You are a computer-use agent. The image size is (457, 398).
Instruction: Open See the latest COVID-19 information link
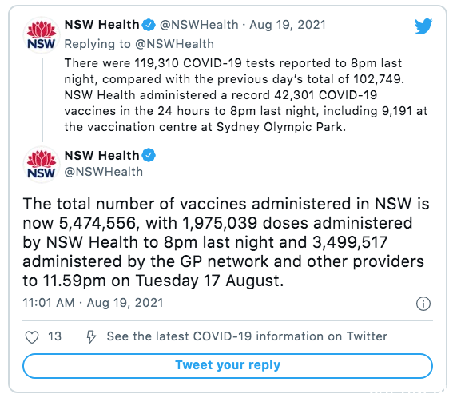[247, 336]
